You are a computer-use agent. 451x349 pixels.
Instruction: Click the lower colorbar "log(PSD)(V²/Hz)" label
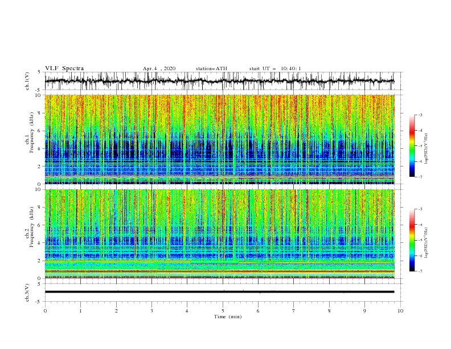(426, 242)
